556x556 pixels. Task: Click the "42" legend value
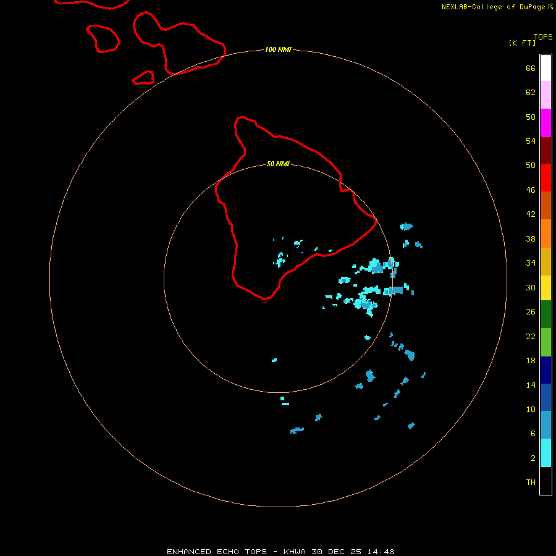pyautogui.click(x=531, y=214)
